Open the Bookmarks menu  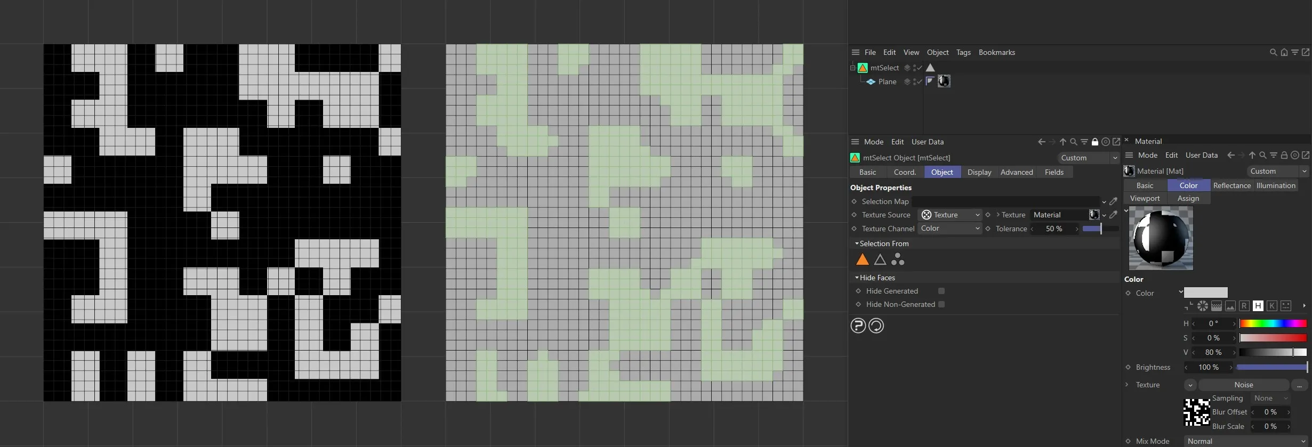point(996,52)
